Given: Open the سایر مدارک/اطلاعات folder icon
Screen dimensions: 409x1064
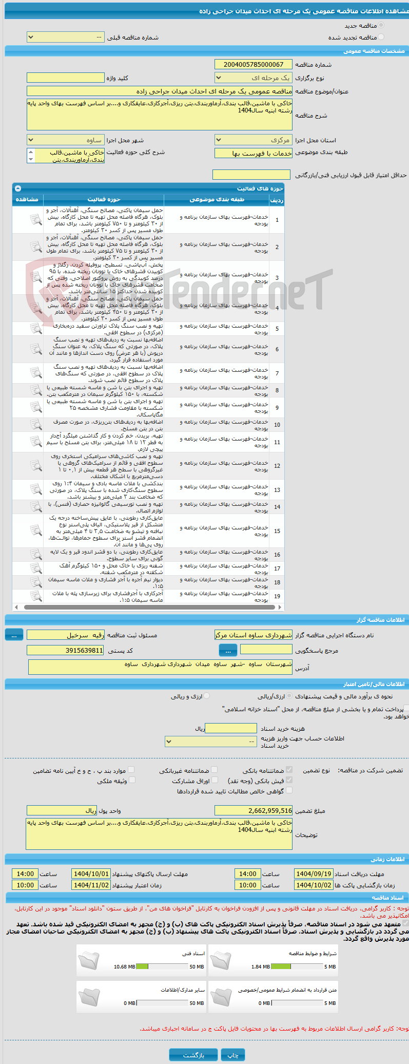Looking at the screenshot, I should [x=89, y=996].
